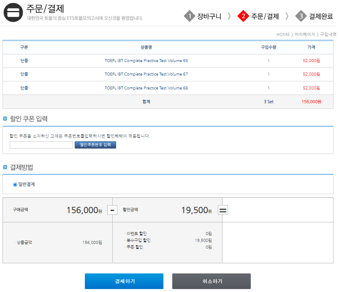The width and height of the screenshot is (339, 292).
Task: Go to the 장바구니 step
Action: pos(209,16)
